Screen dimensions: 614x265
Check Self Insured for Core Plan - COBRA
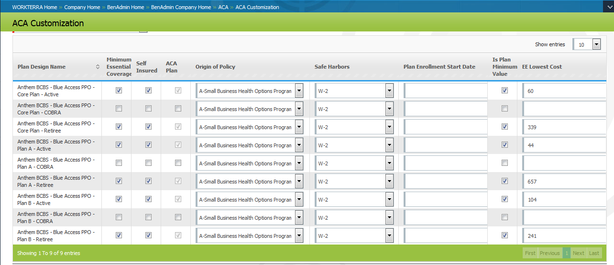click(148, 109)
